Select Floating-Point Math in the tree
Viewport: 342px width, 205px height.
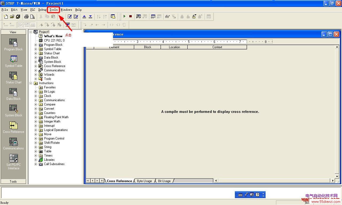(x=56, y=117)
